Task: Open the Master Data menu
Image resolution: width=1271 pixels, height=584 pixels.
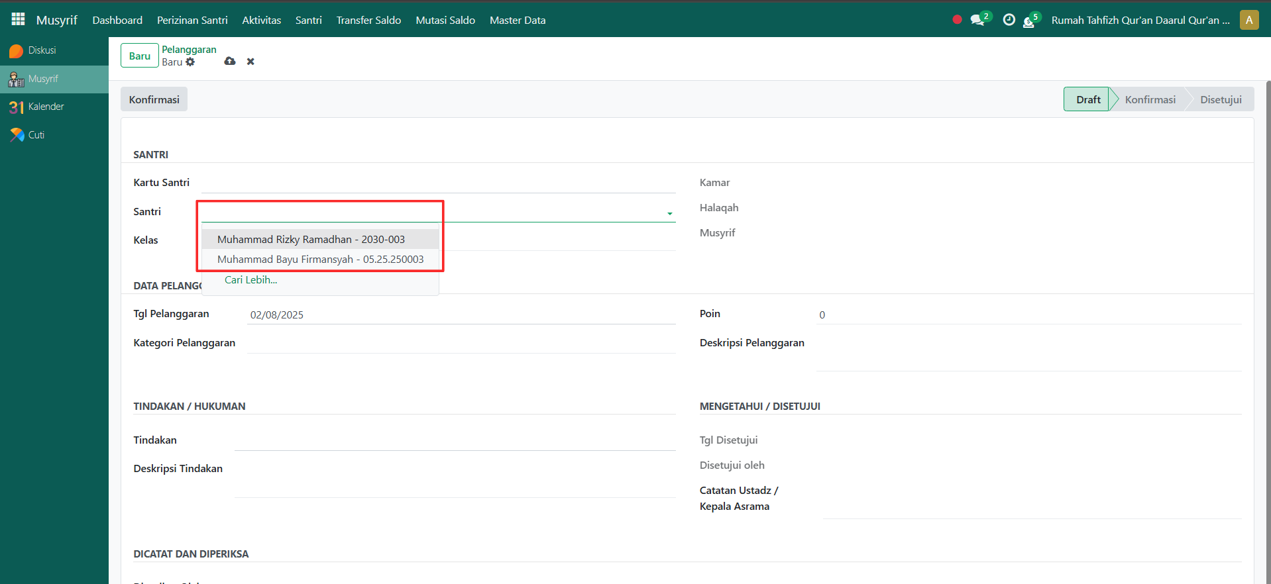Action: [517, 20]
